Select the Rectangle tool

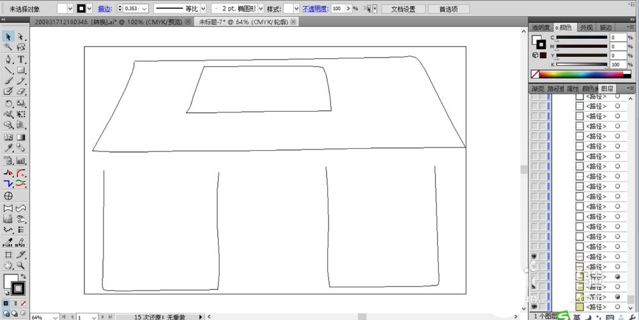[21, 70]
